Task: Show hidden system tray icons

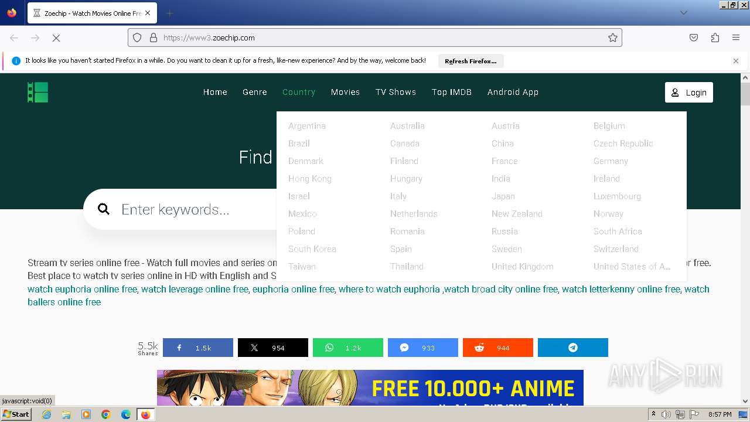Action: (653, 414)
